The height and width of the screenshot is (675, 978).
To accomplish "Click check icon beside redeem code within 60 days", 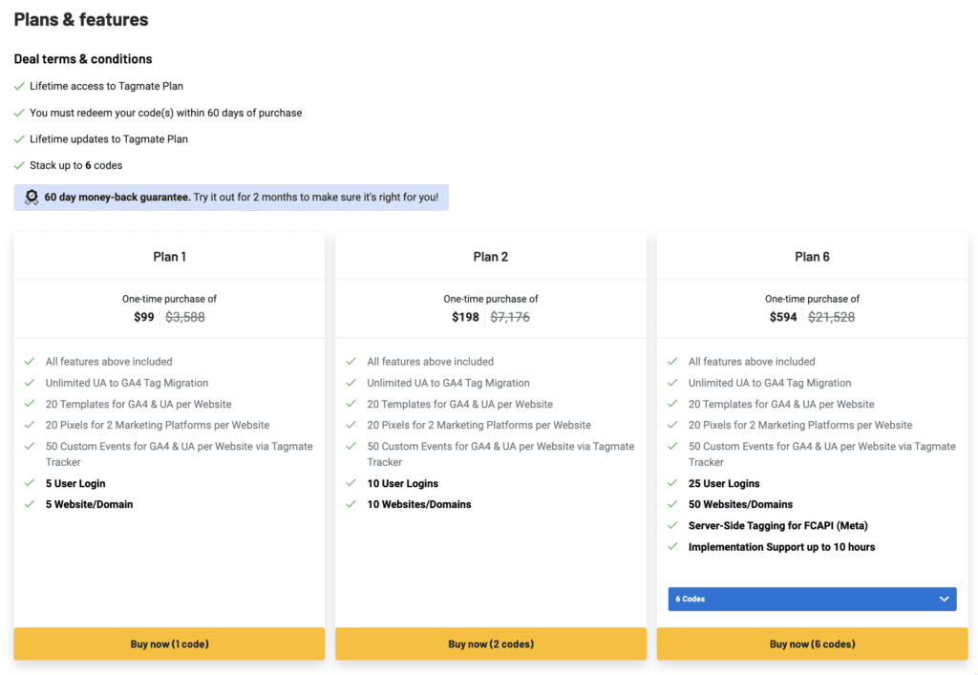I will coord(19,113).
